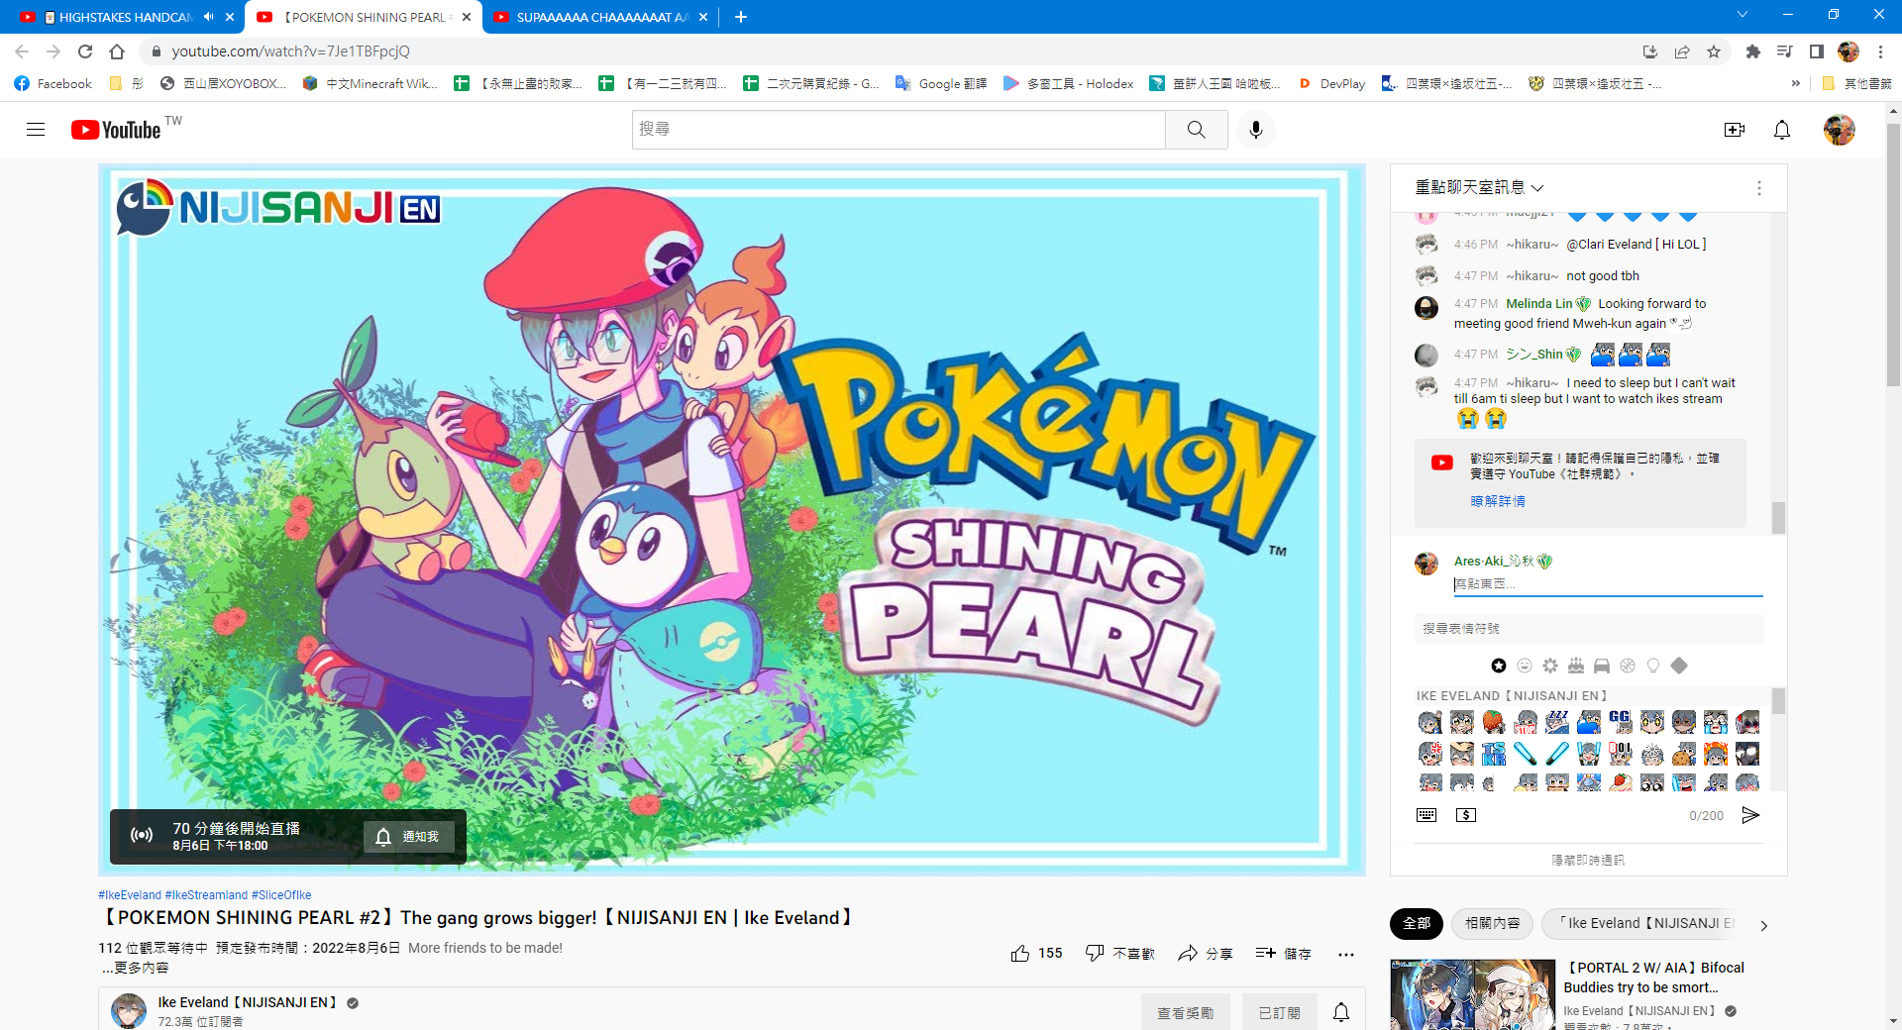The width and height of the screenshot is (1902, 1030).
Task: Start voice search with the microphone
Action: click(x=1255, y=130)
